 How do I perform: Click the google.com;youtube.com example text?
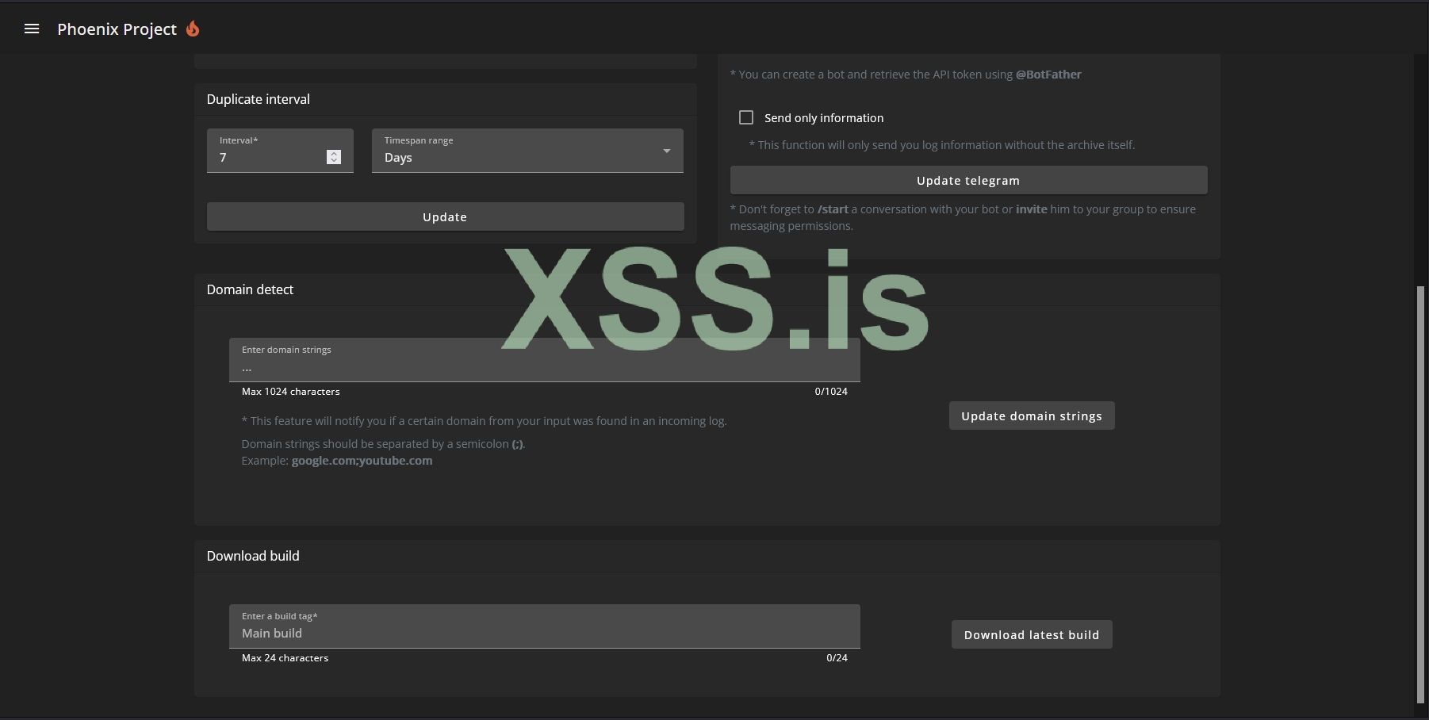coord(362,460)
